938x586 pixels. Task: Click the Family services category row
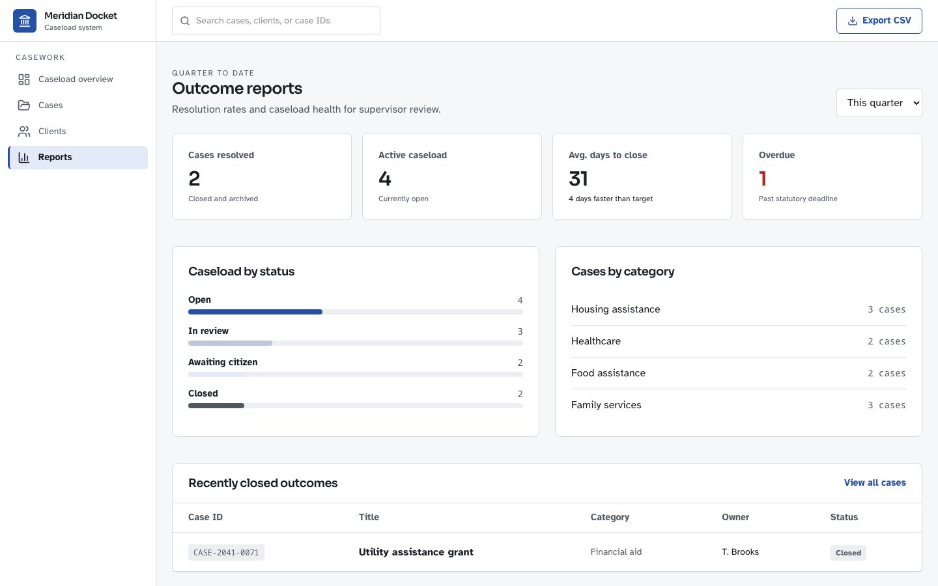pos(739,405)
